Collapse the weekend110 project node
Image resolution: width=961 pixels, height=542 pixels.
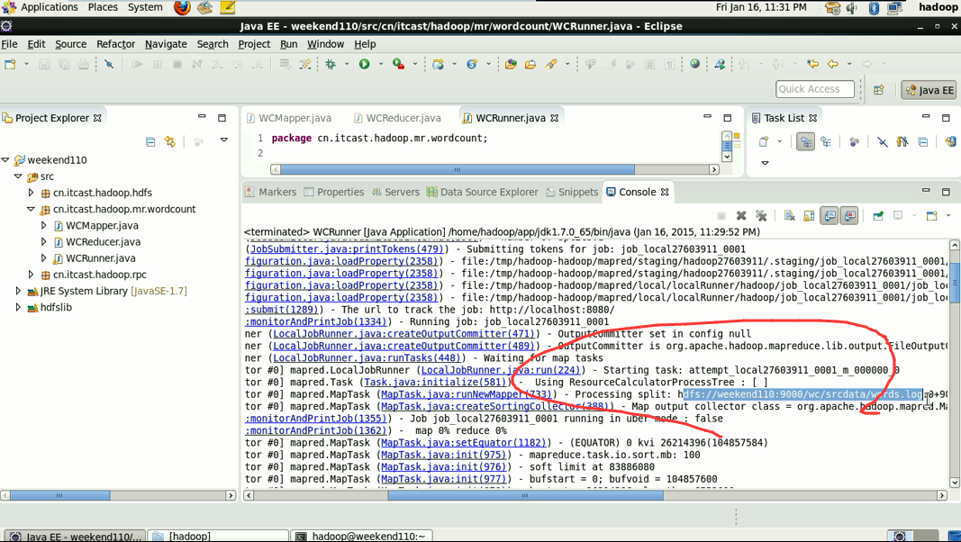[x=5, y=160]
